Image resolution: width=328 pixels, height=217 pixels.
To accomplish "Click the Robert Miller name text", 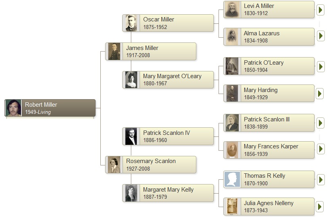I will point(41,105).
